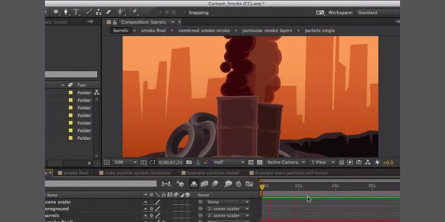Enable Frame Blending for the composition
This screenshot has height=222, width=445.
point(205,184)
